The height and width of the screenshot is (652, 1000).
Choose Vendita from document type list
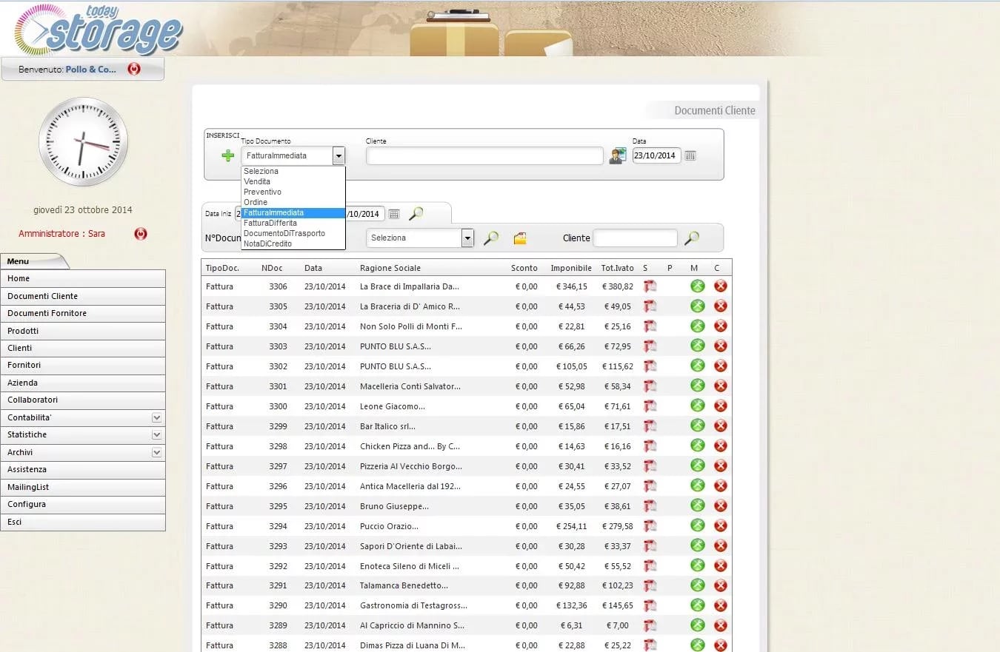293,181
